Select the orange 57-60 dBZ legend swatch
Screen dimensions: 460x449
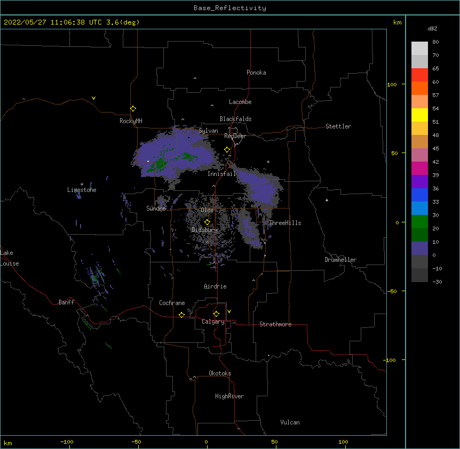click(419, 88)
